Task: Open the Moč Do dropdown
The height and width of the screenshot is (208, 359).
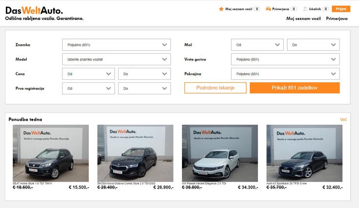Action: (313, 45)
